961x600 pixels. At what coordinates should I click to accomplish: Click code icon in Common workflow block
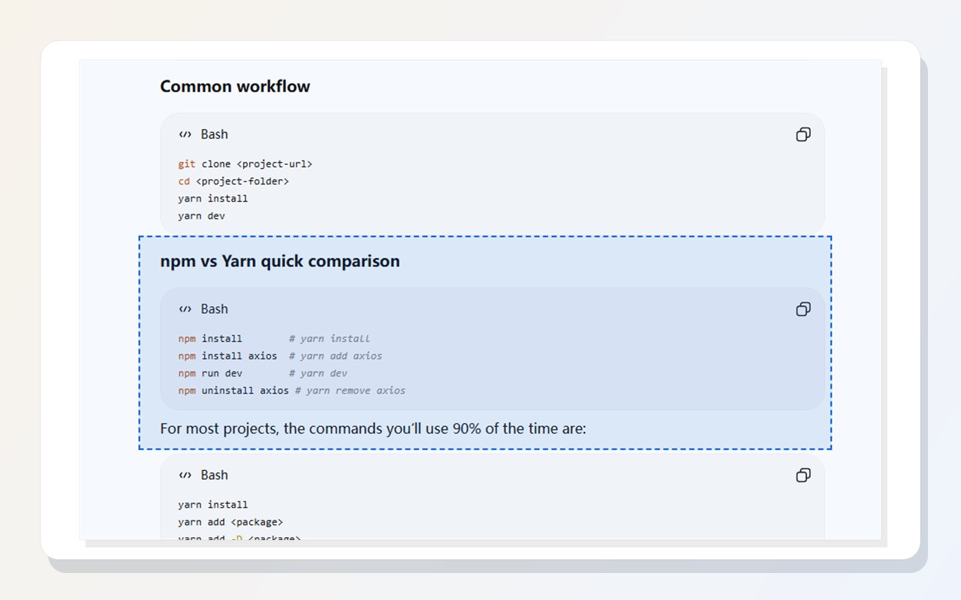(185, 134)
